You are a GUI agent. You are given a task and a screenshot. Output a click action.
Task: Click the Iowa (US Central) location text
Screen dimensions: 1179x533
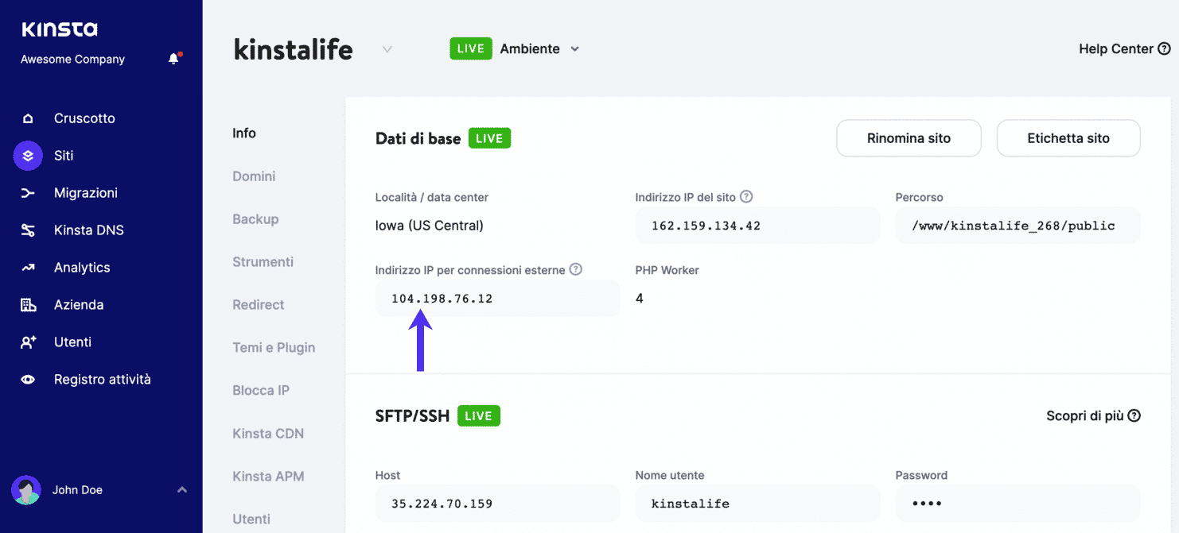430,226
